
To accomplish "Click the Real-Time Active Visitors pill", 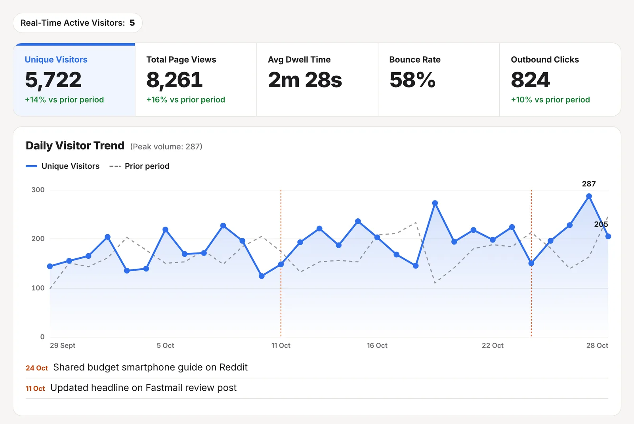I will [x=78, y=23].
